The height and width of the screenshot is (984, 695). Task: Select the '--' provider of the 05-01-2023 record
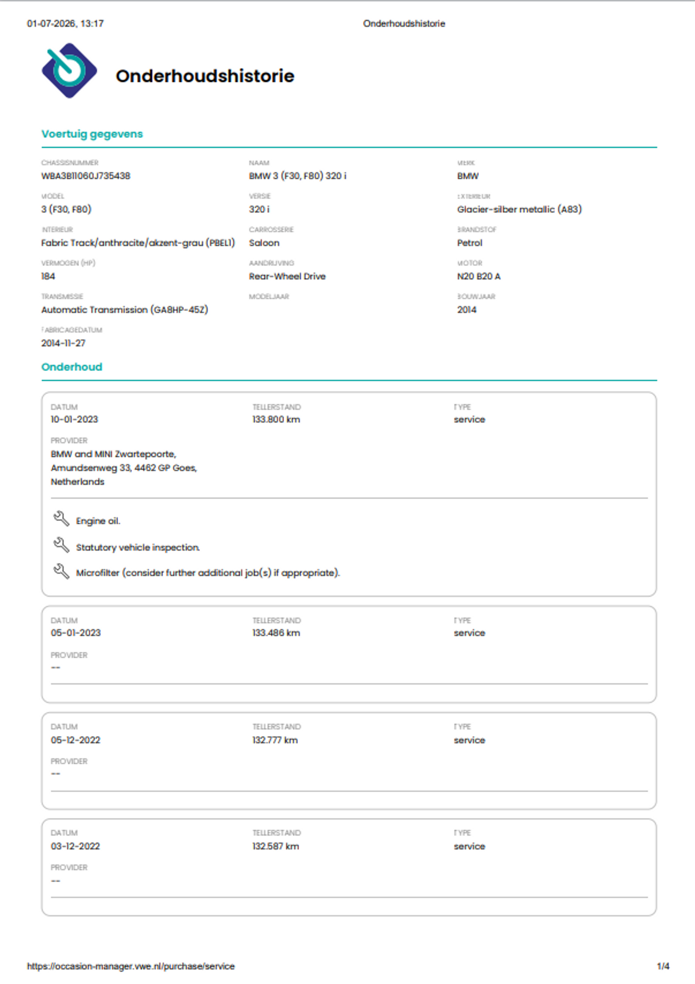[56, 667]
